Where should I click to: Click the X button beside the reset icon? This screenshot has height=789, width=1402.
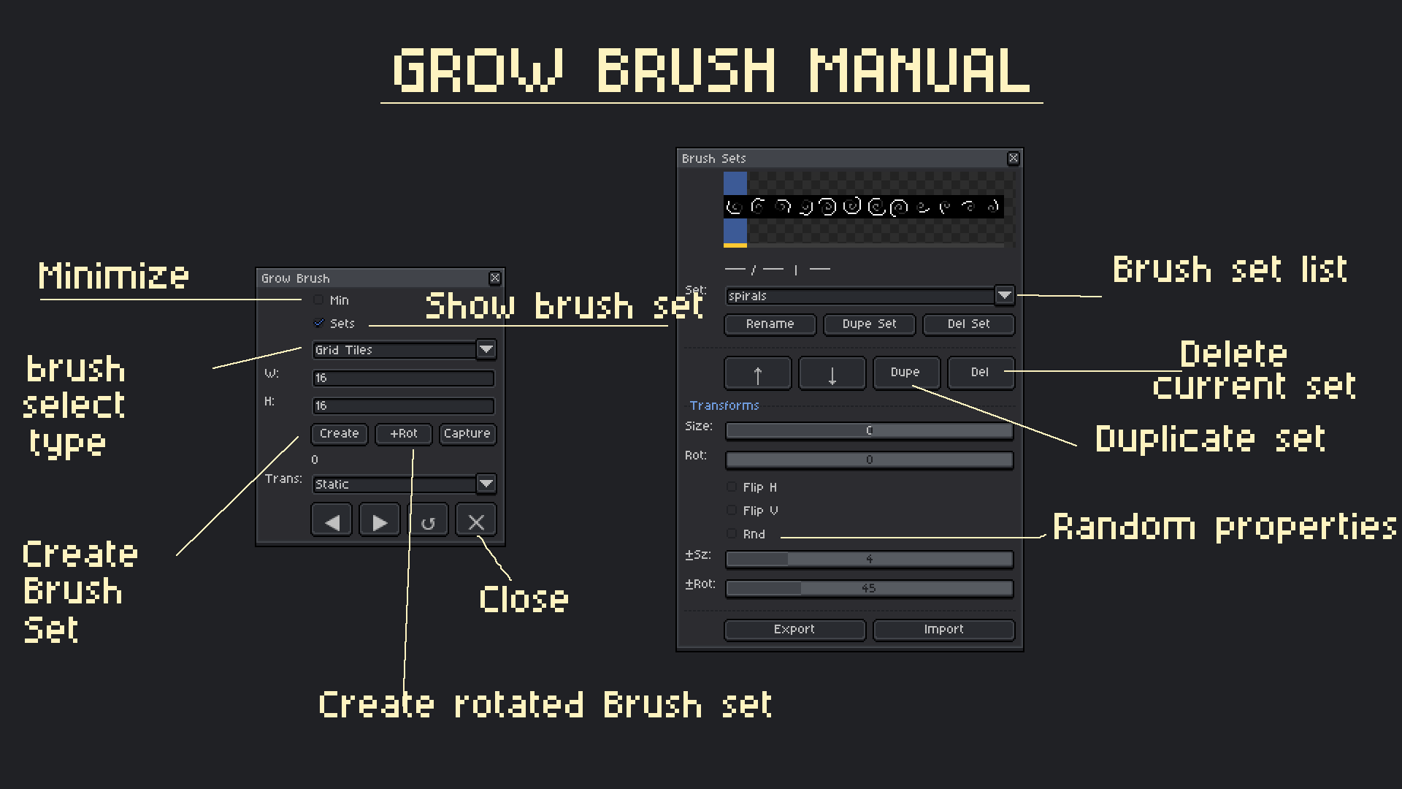pyautogui.click(x=476, y=522)
